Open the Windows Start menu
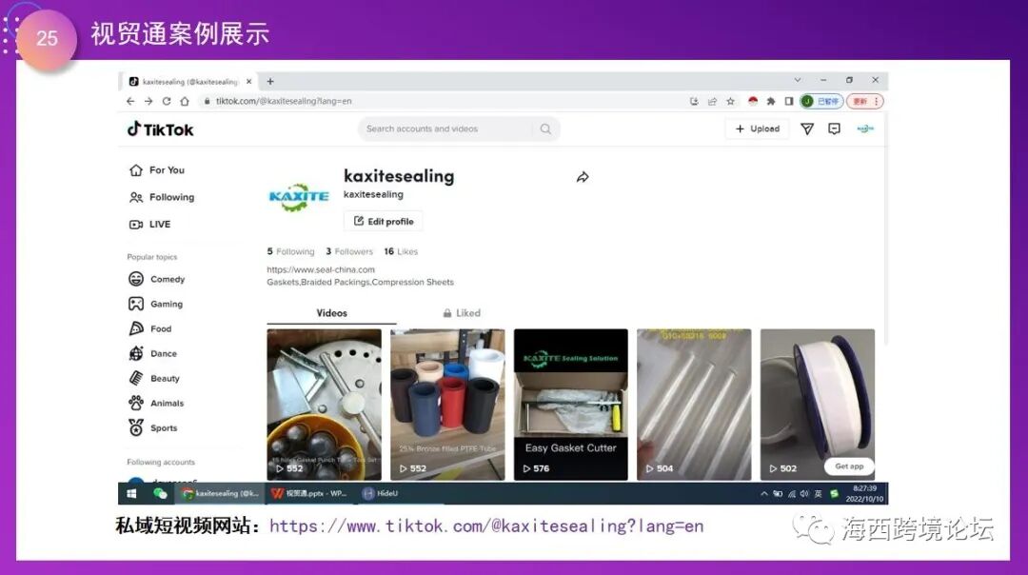 [131, 494]
